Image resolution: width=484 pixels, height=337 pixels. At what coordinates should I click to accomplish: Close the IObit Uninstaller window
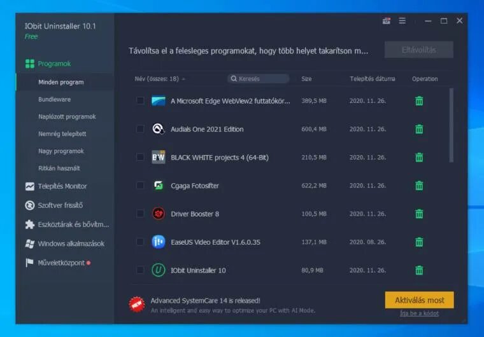click(x=460, y=20)
